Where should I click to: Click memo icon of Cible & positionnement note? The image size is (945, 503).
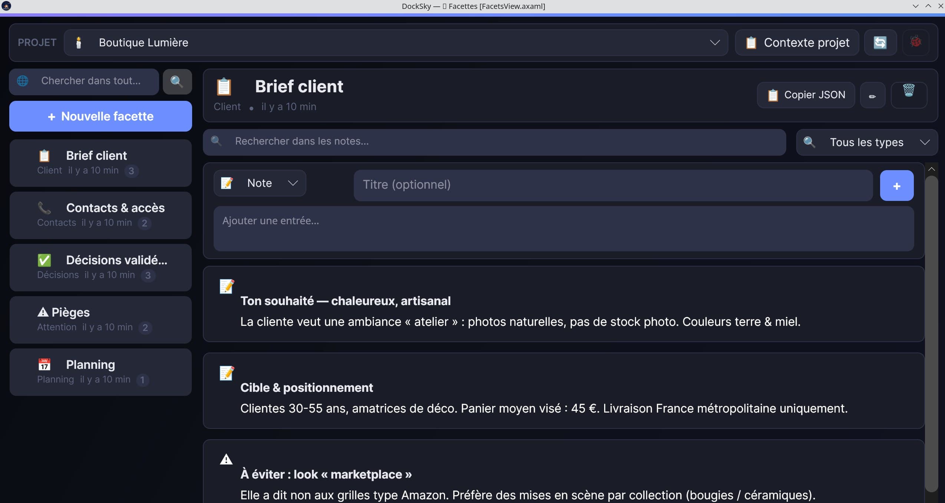[227, 373]
